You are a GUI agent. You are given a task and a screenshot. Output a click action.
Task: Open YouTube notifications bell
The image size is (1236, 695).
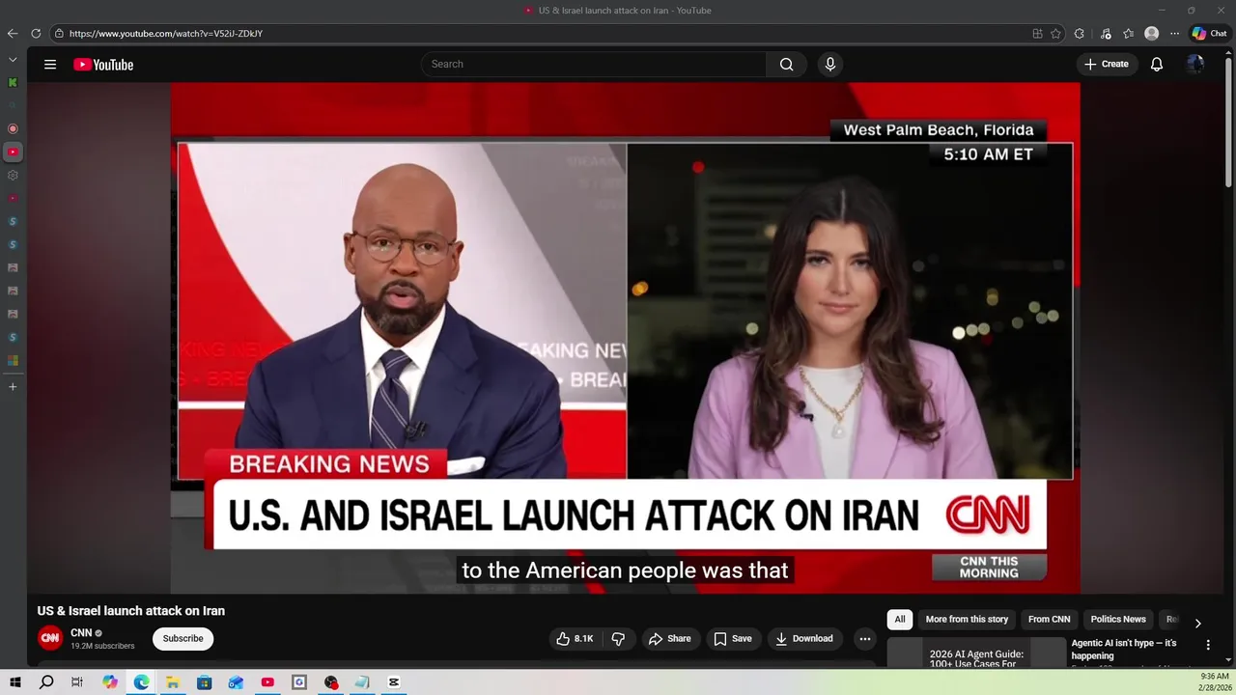point(1157,65)
